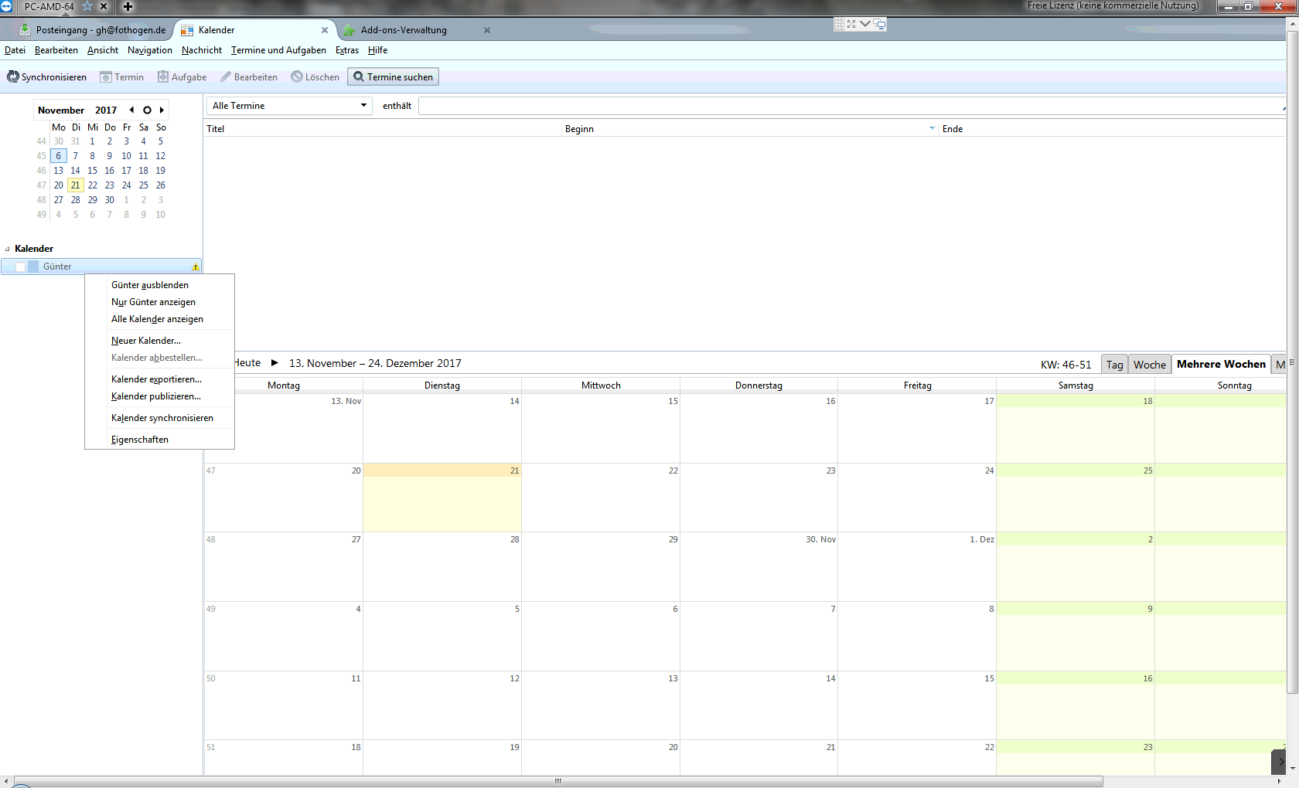
Task: Go to previous month in mini calendar
Action: (x=131, y=110)
